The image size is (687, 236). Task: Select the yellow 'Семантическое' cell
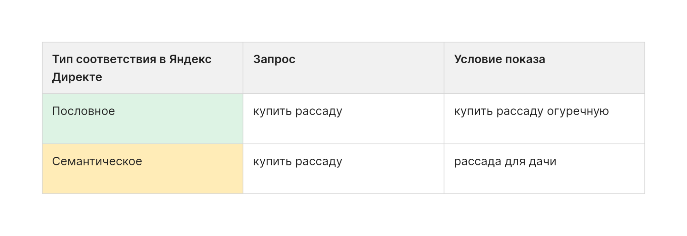[x=143, y=169]
